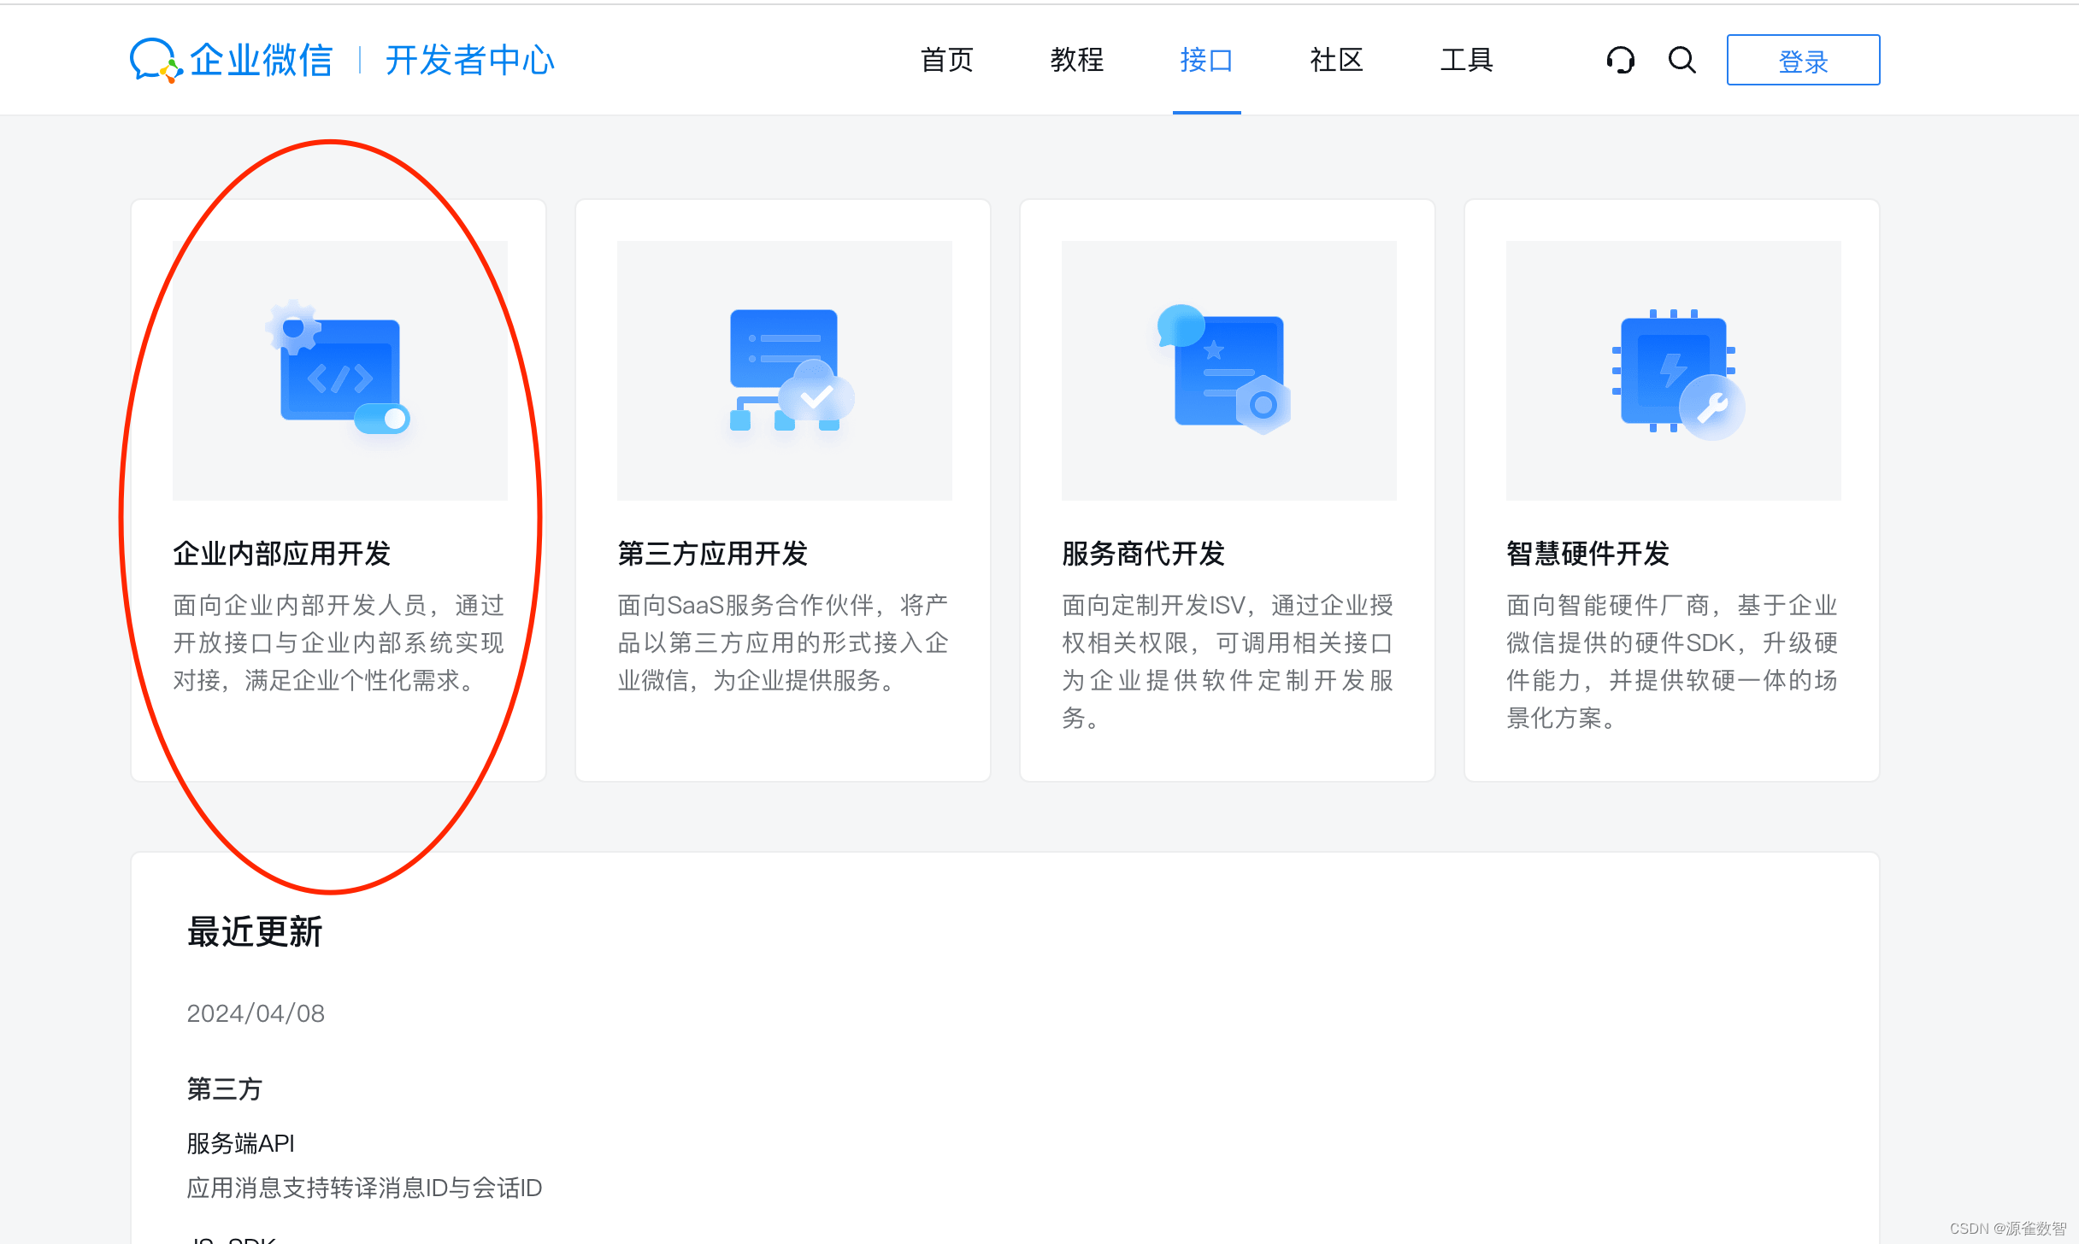This screenshot has height=1244, width=2079.
Task: Go to the 社区 nav tab
Action: point(1336,60)
